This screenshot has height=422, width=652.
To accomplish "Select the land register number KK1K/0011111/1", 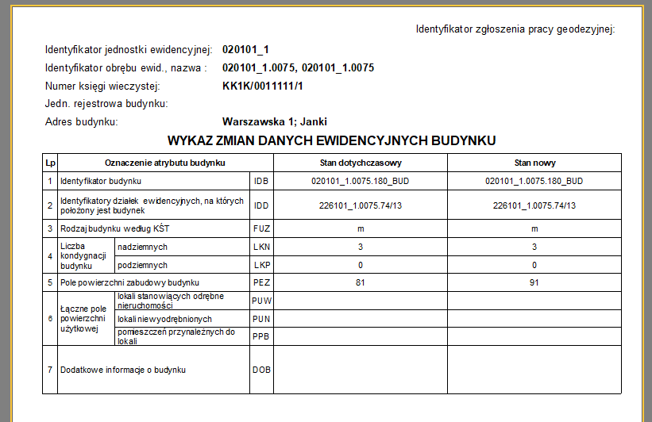I will (263, 86).
